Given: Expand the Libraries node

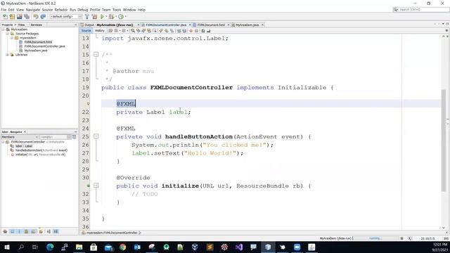Looking at the screenshot, I should pos(8,55).
